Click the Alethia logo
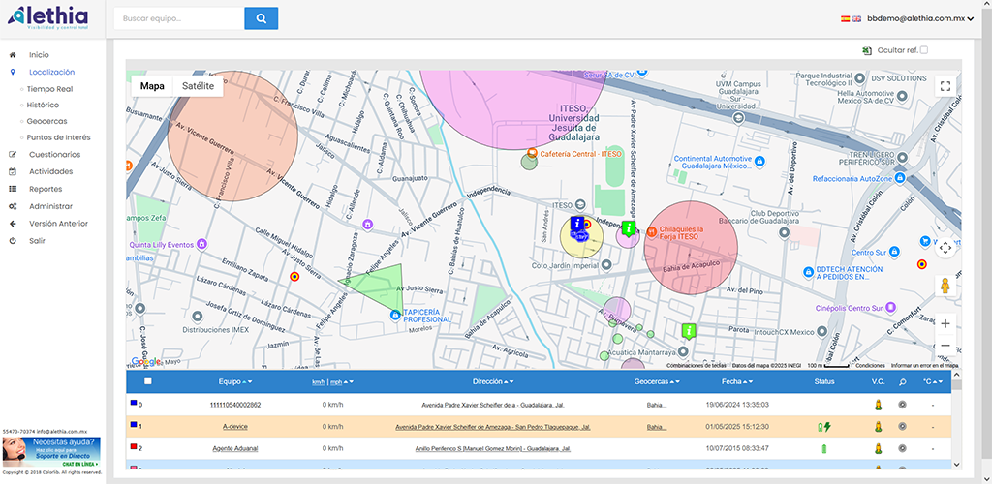This screenshot has height=484, width=992. (x=48, y=16)
